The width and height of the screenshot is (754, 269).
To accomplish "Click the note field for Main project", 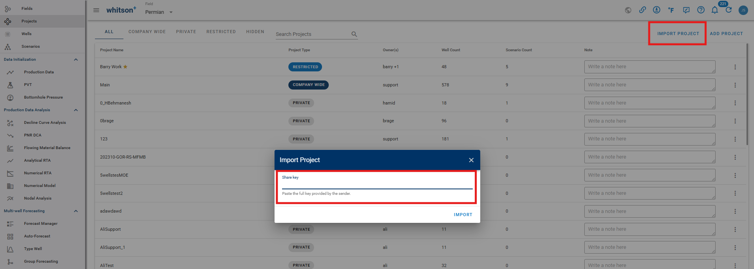I will [x=650, y=85].
